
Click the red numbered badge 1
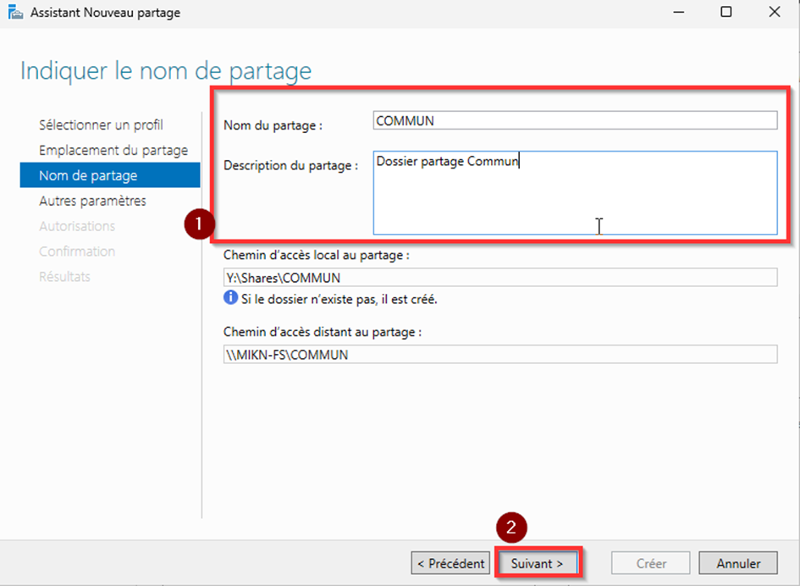coord(198,224)
